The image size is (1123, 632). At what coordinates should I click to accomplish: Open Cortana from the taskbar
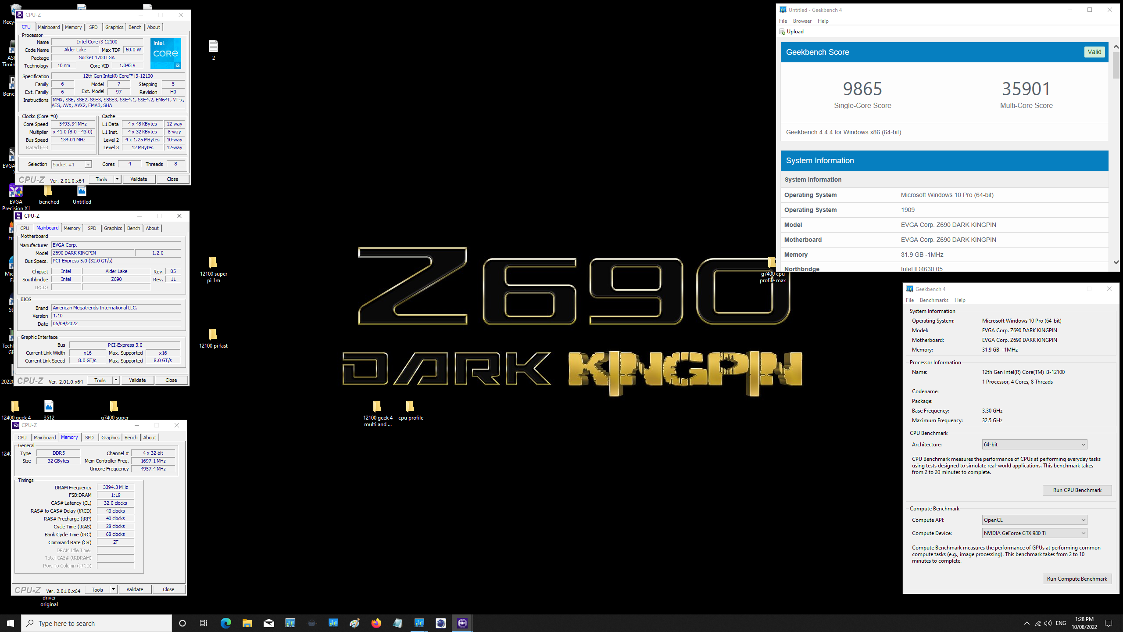[182, 623]
